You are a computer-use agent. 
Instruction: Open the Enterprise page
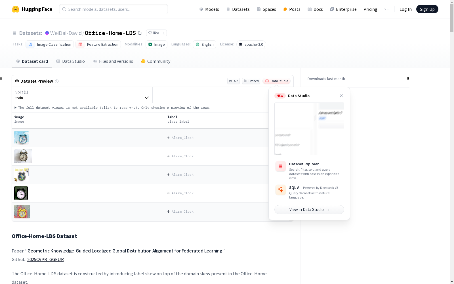pos(343,9)
